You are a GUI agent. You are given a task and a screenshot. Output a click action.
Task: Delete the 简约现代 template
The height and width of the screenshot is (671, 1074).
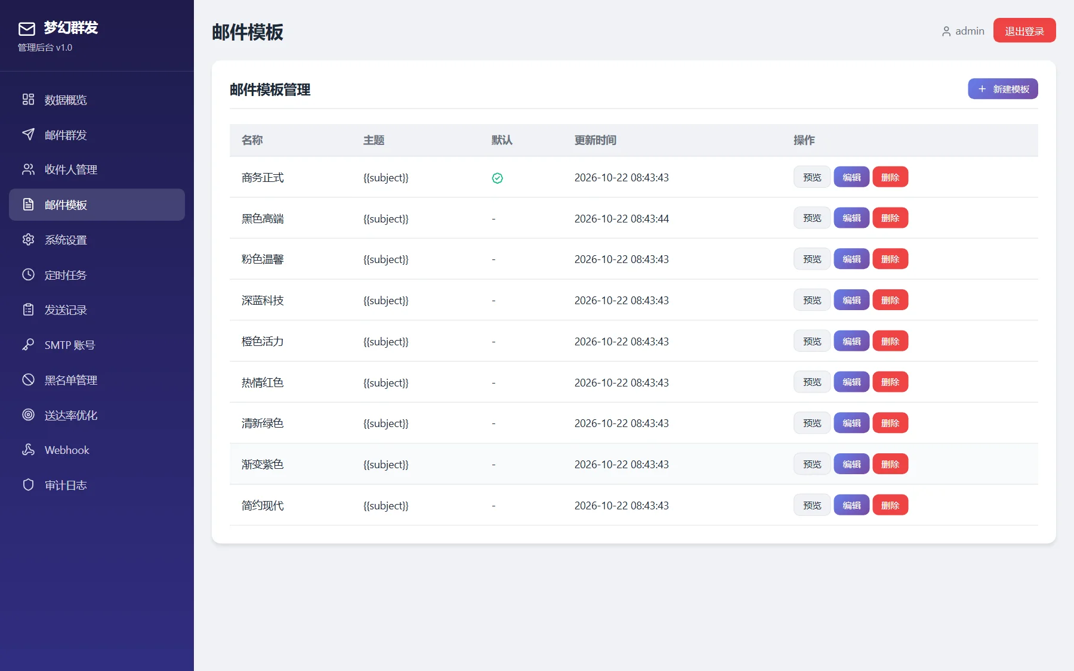pos(890,505)
